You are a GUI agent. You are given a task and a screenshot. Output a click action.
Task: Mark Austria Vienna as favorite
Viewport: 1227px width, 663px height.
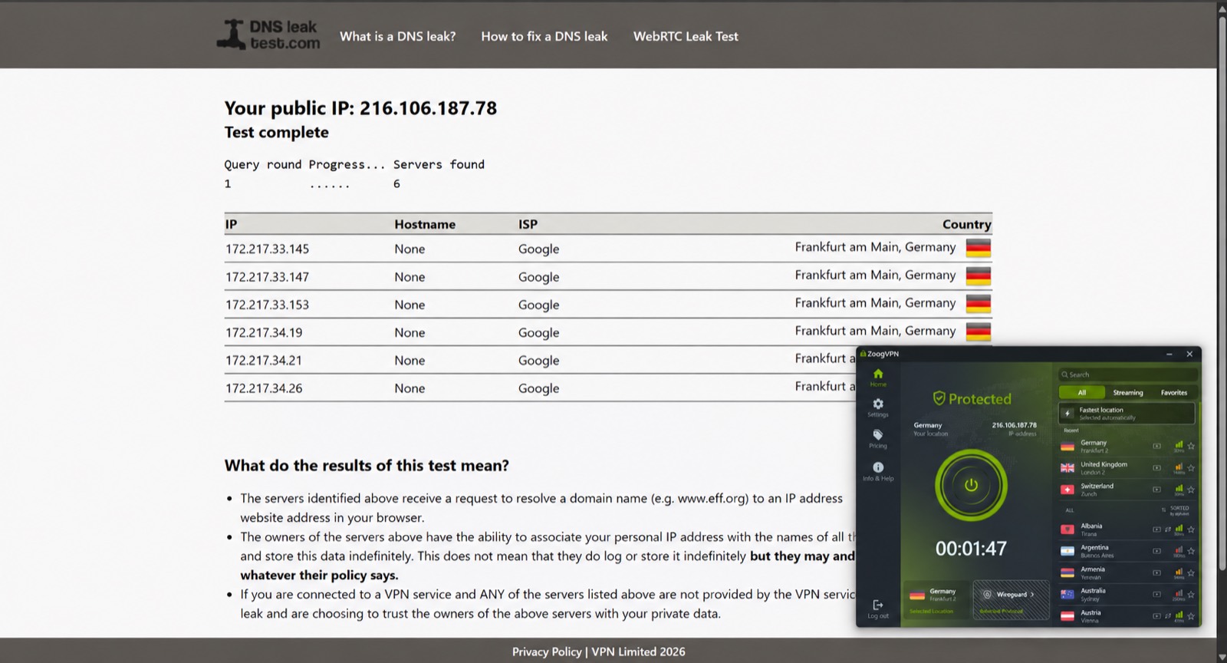pos(1191,615)
